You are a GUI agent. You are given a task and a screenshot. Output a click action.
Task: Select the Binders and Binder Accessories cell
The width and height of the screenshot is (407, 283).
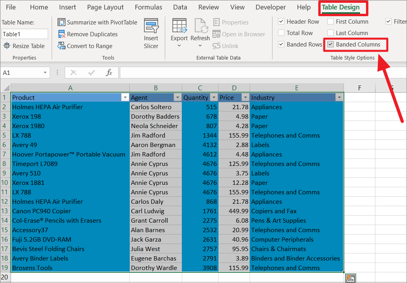297,258
